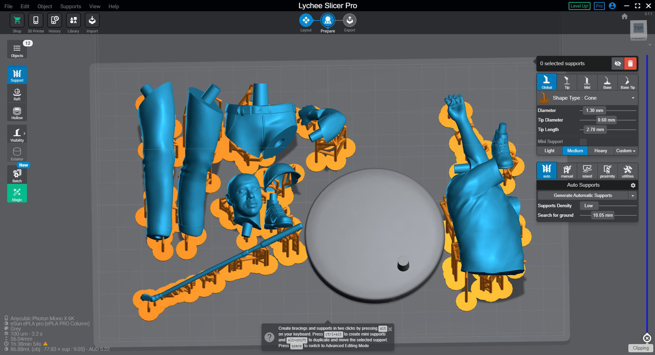The image size is (655, 355).
Task: Click the Pro badge button
Action: 599,6
